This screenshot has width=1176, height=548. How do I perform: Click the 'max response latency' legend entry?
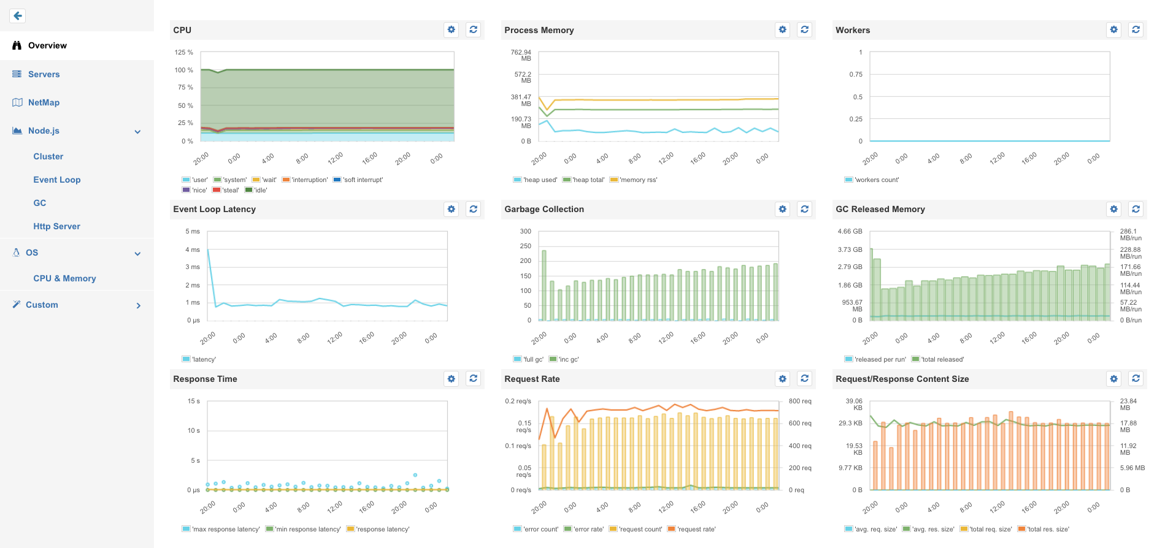221,529
